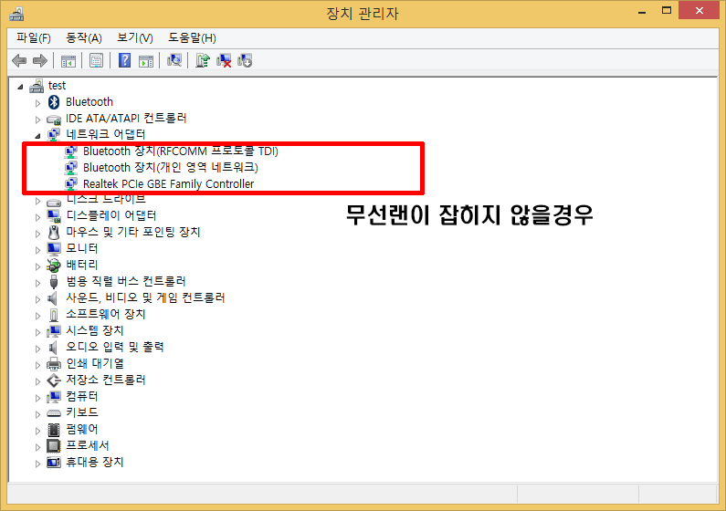Select the 펌웨어 label
Screen dimensions: 726x511
pyautogui.click(x=82, y=429)
